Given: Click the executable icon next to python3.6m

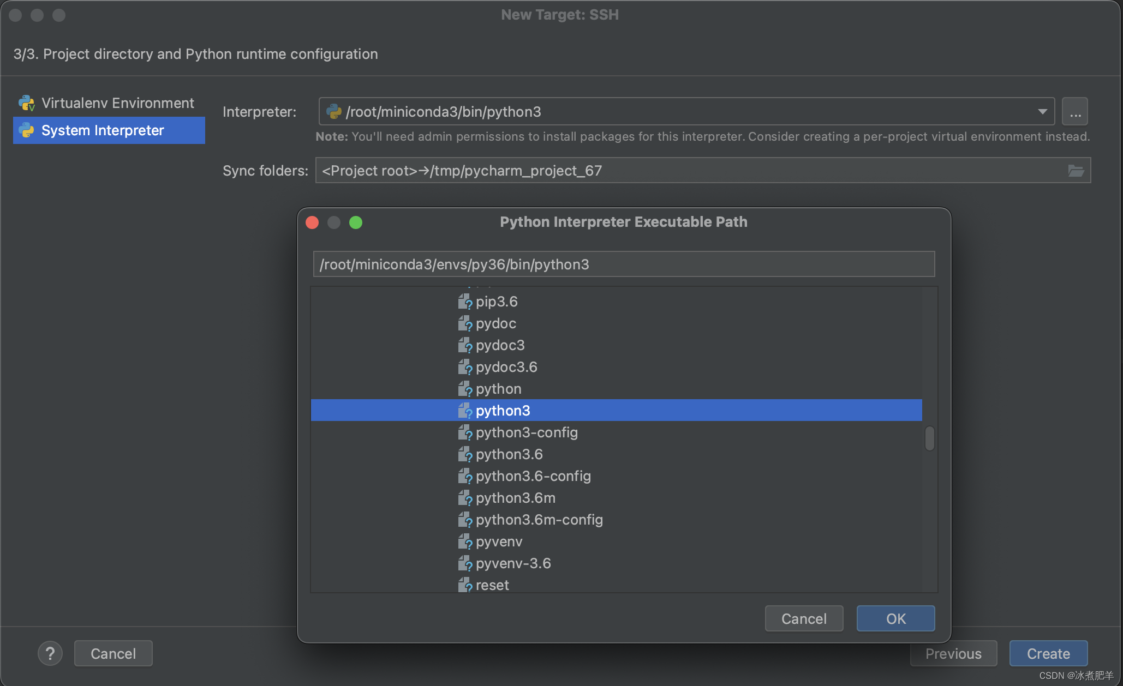Looking at the screenshot, I should (x=465, y=497).
